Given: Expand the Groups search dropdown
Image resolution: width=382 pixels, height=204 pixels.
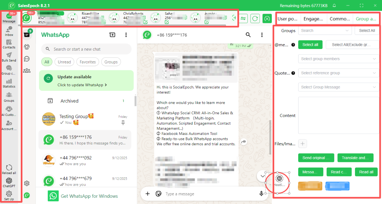Looking at the screenshot, I should coord(325,31).
